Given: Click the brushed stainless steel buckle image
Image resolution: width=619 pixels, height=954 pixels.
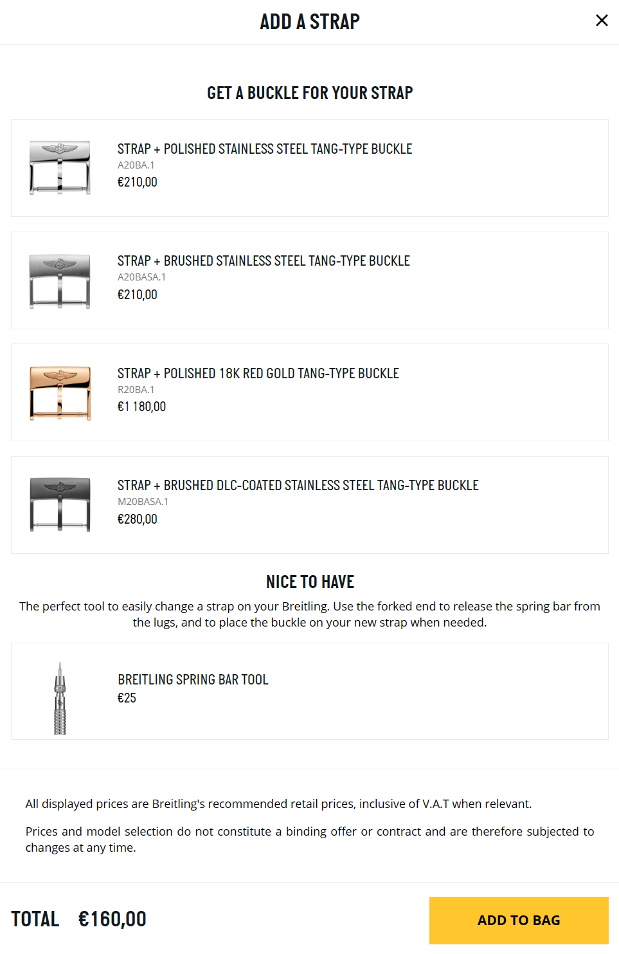Looking at the screenshot, I should point(60,281).
